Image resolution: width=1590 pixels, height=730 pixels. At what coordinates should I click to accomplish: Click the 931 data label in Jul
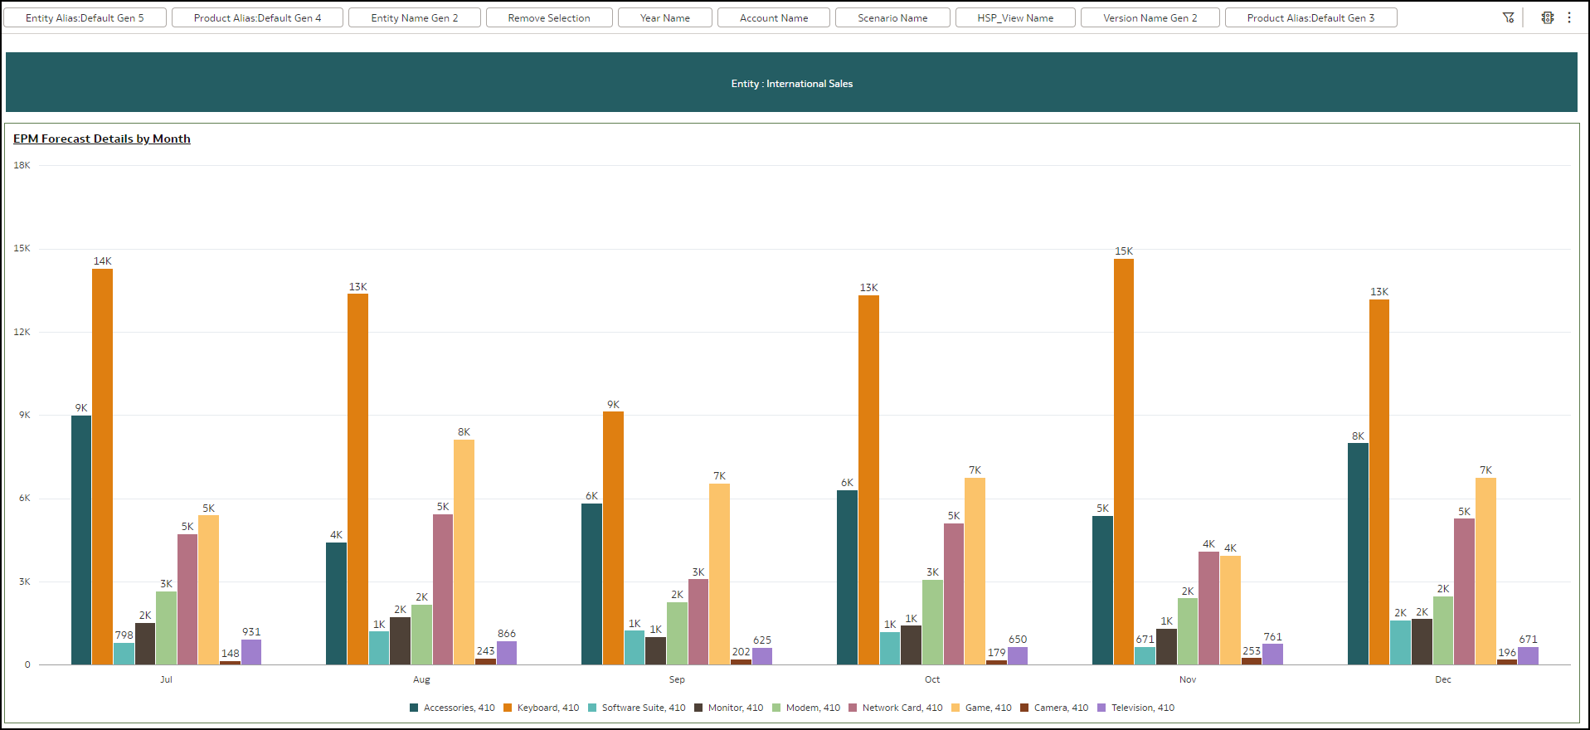click(251, 632)
